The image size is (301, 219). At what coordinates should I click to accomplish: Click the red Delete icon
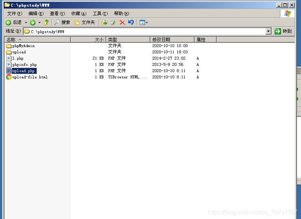(122, 22)
